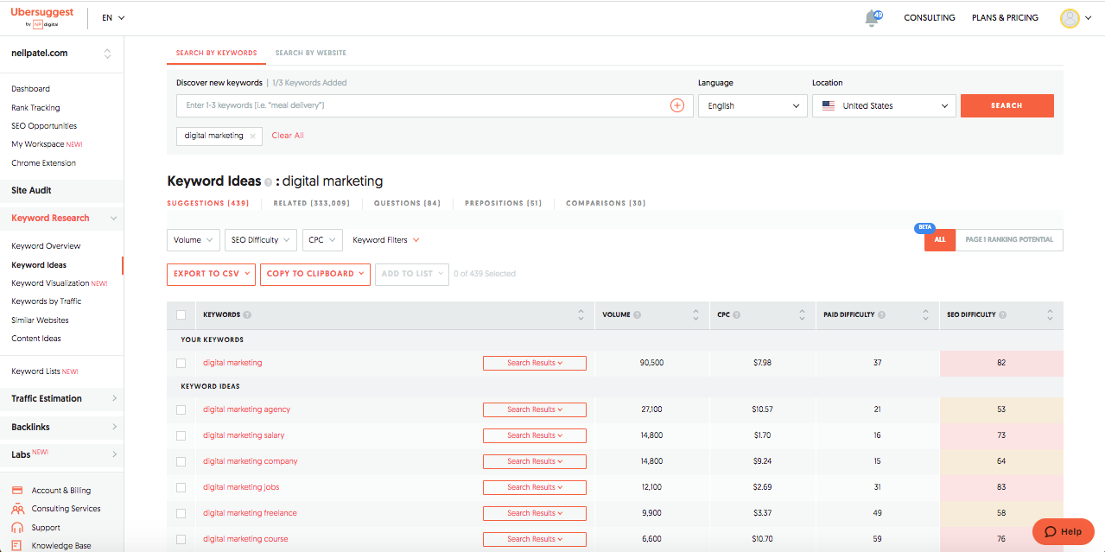The height and width of the screenshot is (552, 1105).
Task: Open the user profile avatar
Action: (x=1070, y=18)
